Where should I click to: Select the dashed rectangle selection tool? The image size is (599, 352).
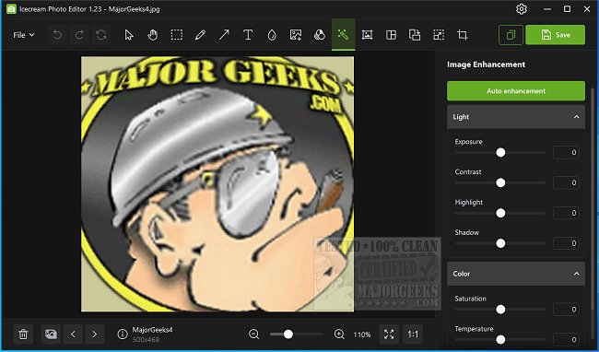[x=177, y=35]
